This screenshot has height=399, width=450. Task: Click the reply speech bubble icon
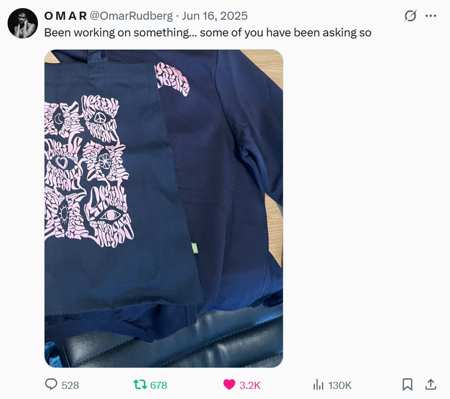pos(51,384)
